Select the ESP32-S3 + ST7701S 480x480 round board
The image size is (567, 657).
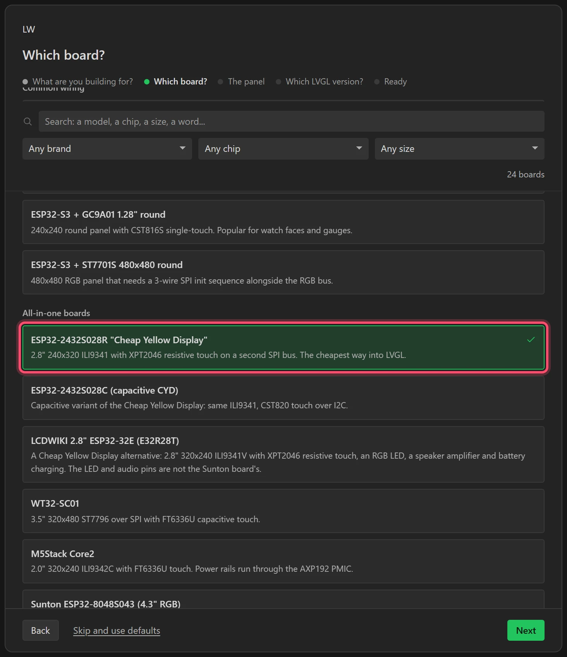pos(283,272)
